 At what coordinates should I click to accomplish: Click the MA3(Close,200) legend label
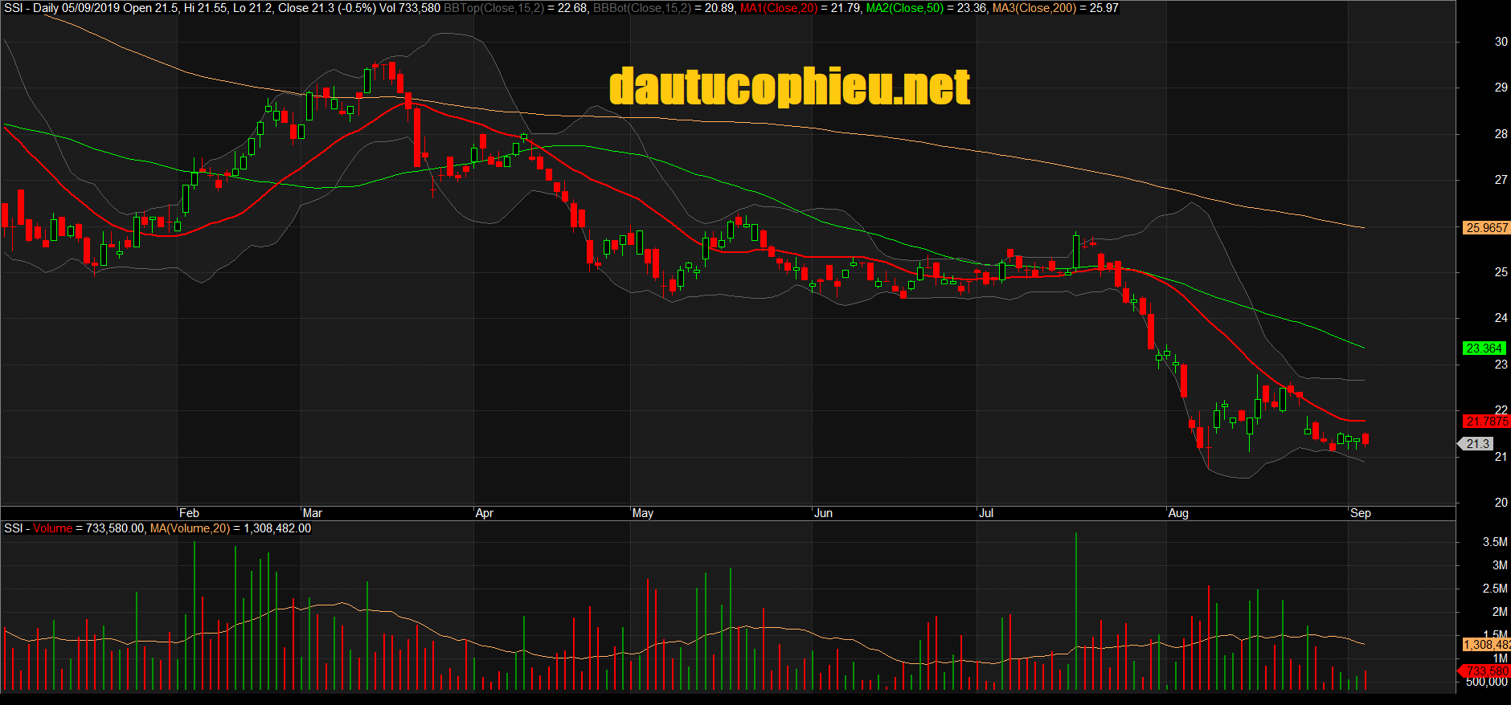(x=1034, y=8)
